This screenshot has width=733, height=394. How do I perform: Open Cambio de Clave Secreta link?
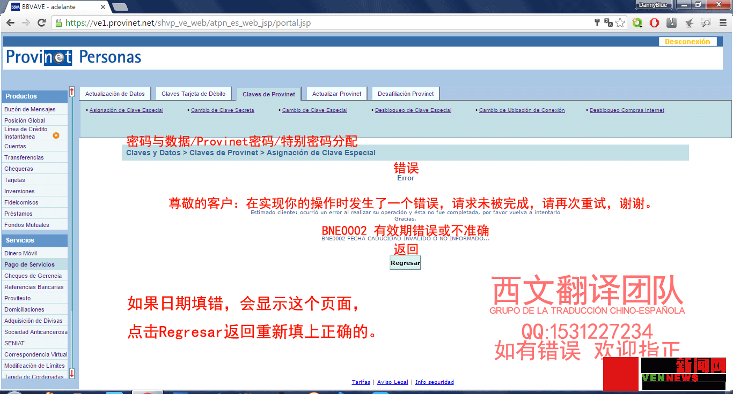(x=223, y=110)
